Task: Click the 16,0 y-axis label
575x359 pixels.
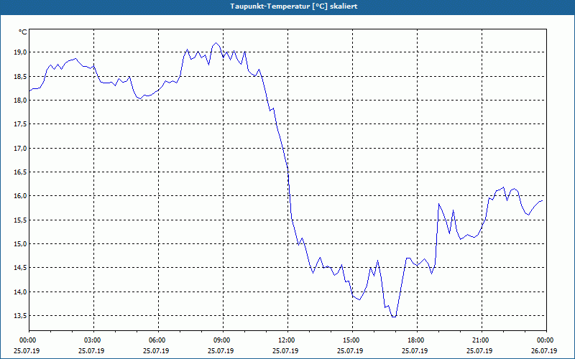Action: point(21,196)
